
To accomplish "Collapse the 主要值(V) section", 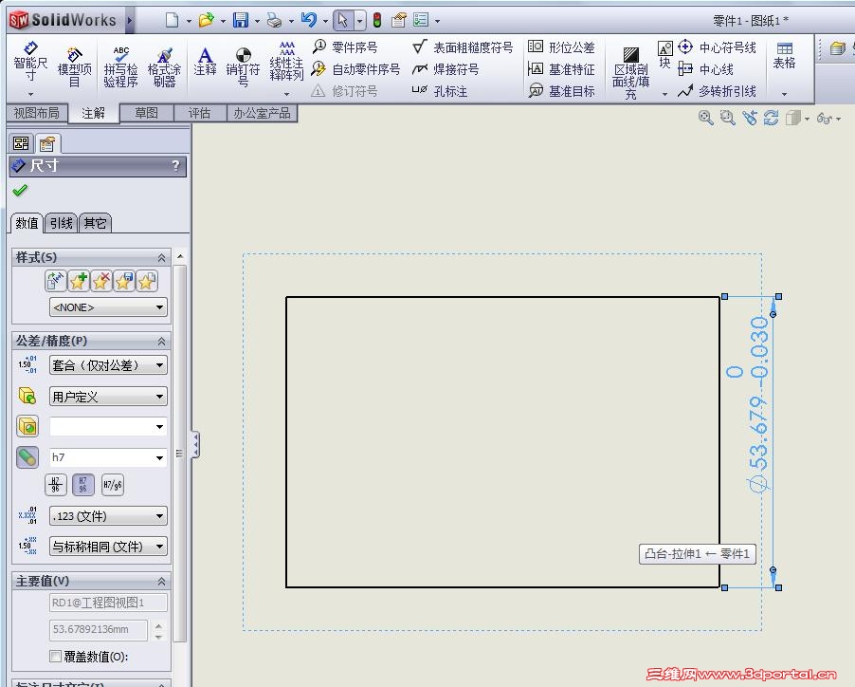I will coord(161,582).
